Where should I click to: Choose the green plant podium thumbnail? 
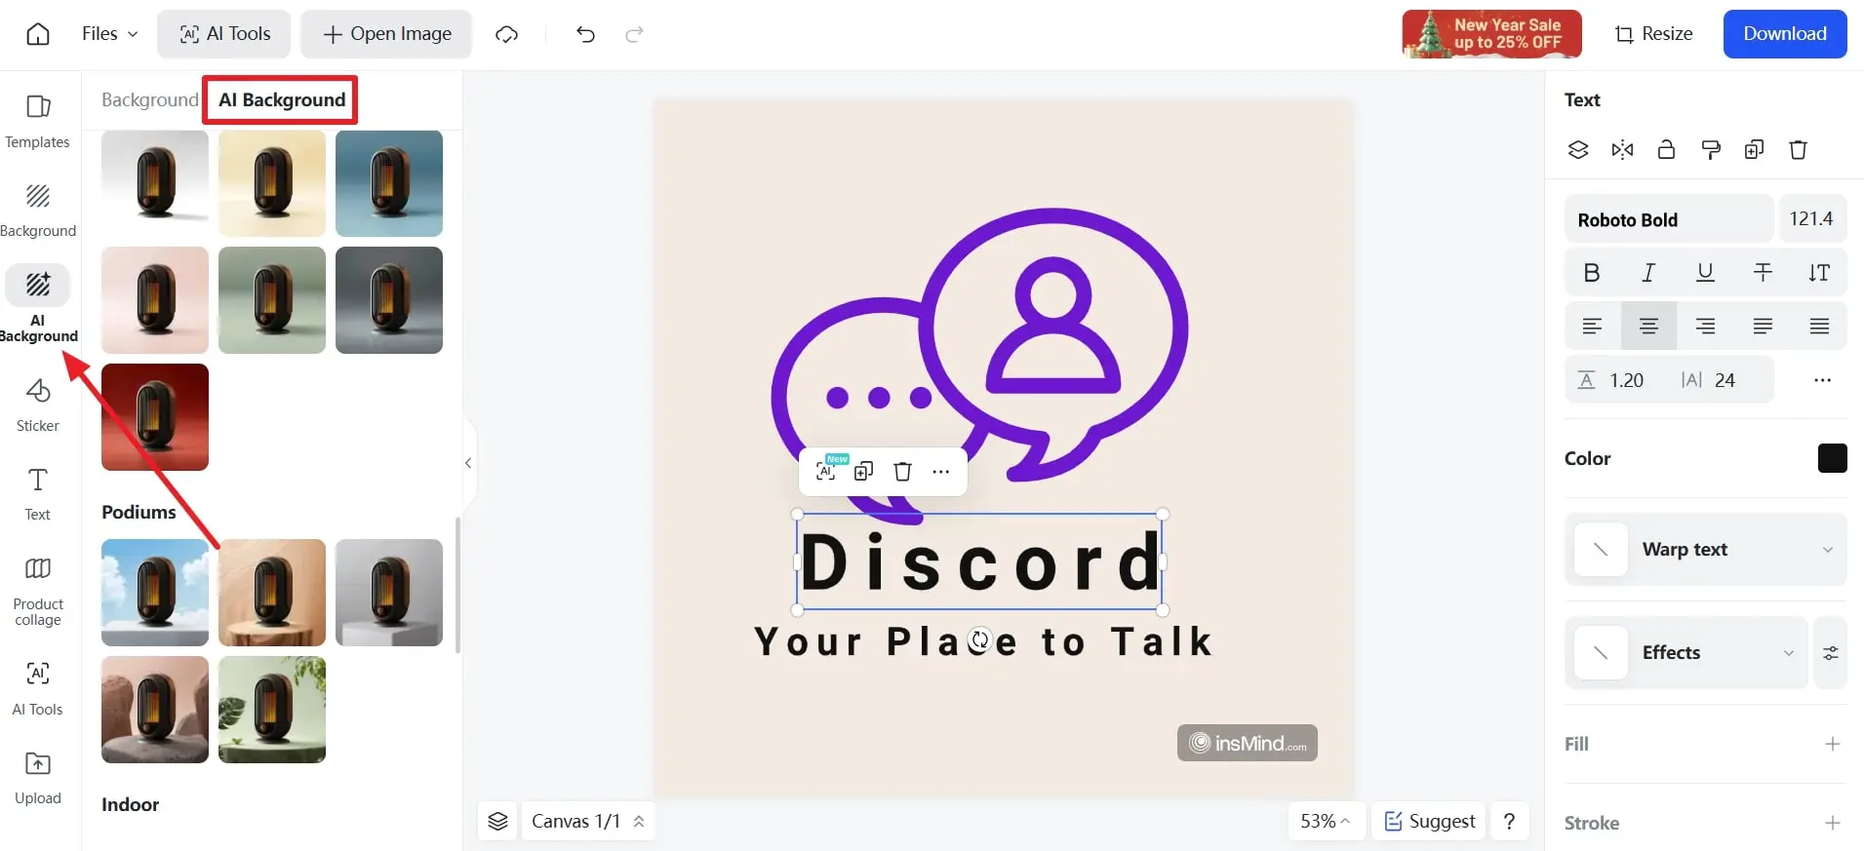(272, 710)
